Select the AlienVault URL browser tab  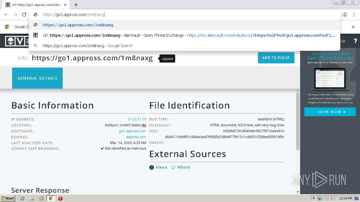pyautogui.click(x=36, y=5)
